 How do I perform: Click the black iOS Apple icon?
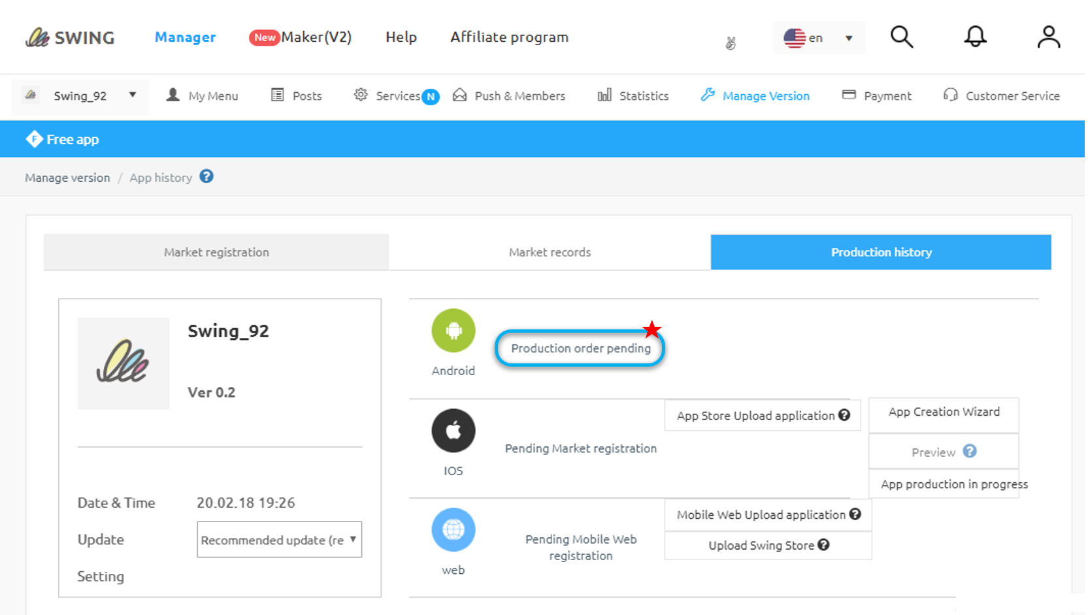pyautogui.click(x=453, y=431)
